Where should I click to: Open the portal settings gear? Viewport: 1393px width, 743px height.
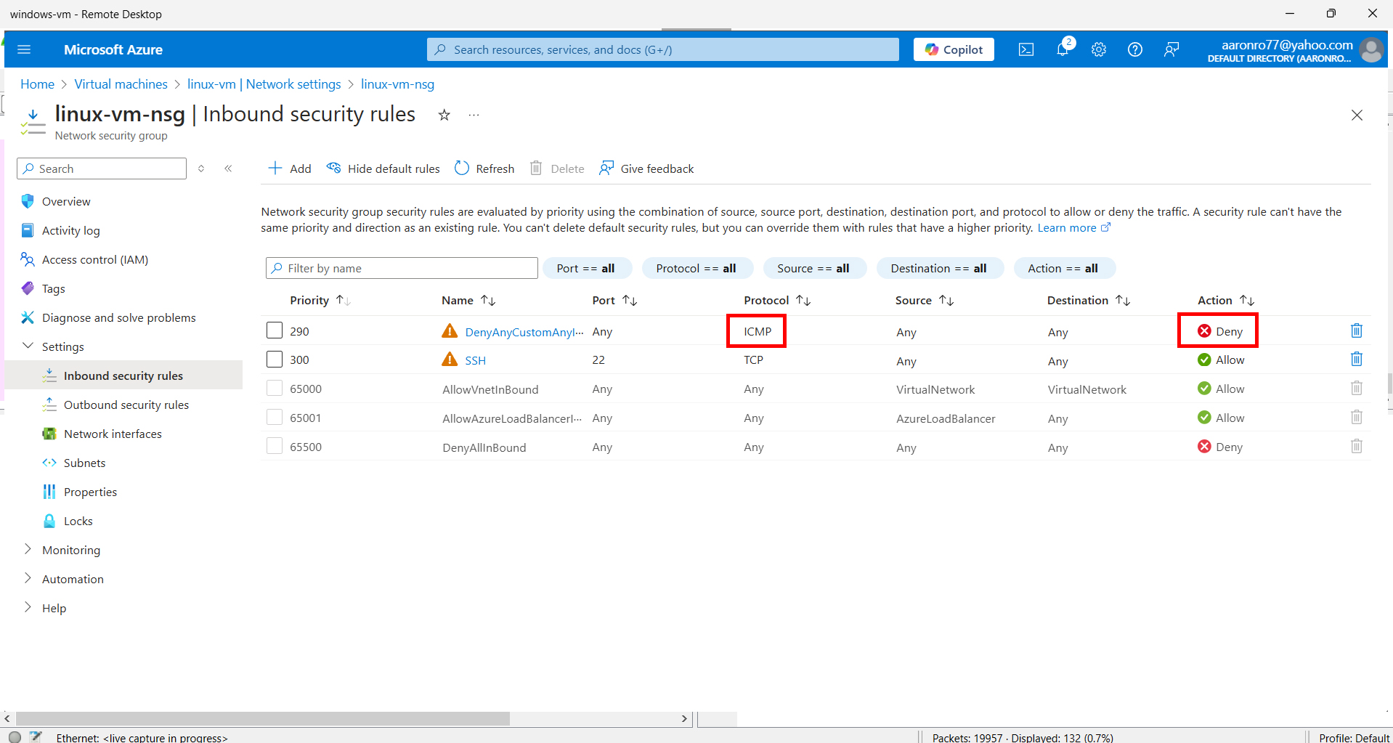point(1098,49)
